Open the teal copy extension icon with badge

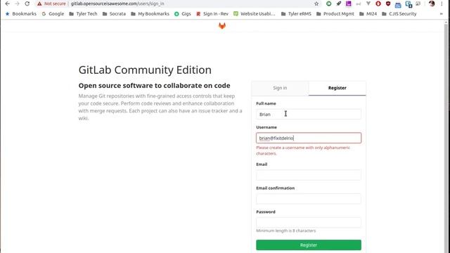click(x=409, y=4)
